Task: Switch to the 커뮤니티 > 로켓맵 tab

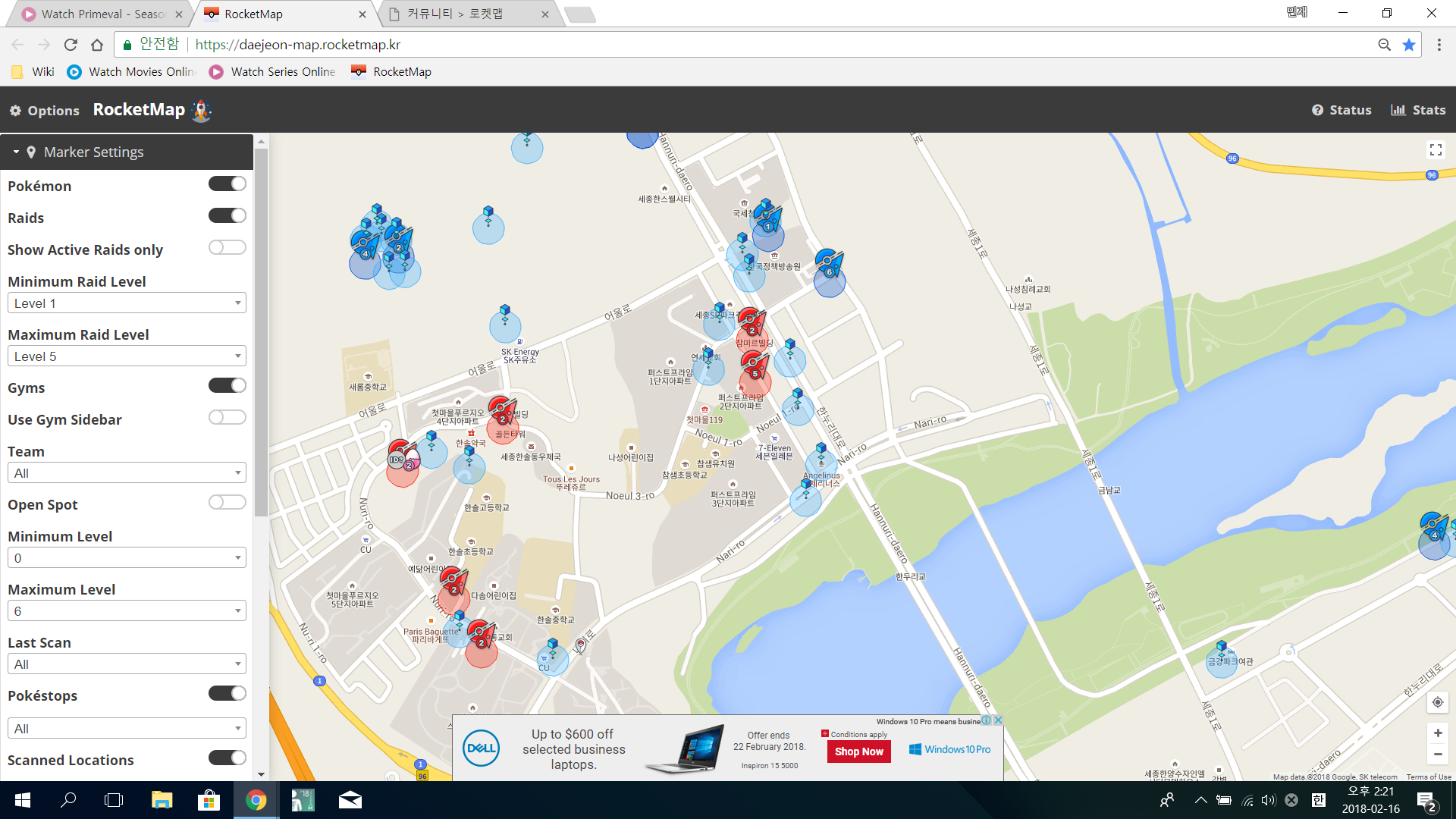Action: click(469, 14)
